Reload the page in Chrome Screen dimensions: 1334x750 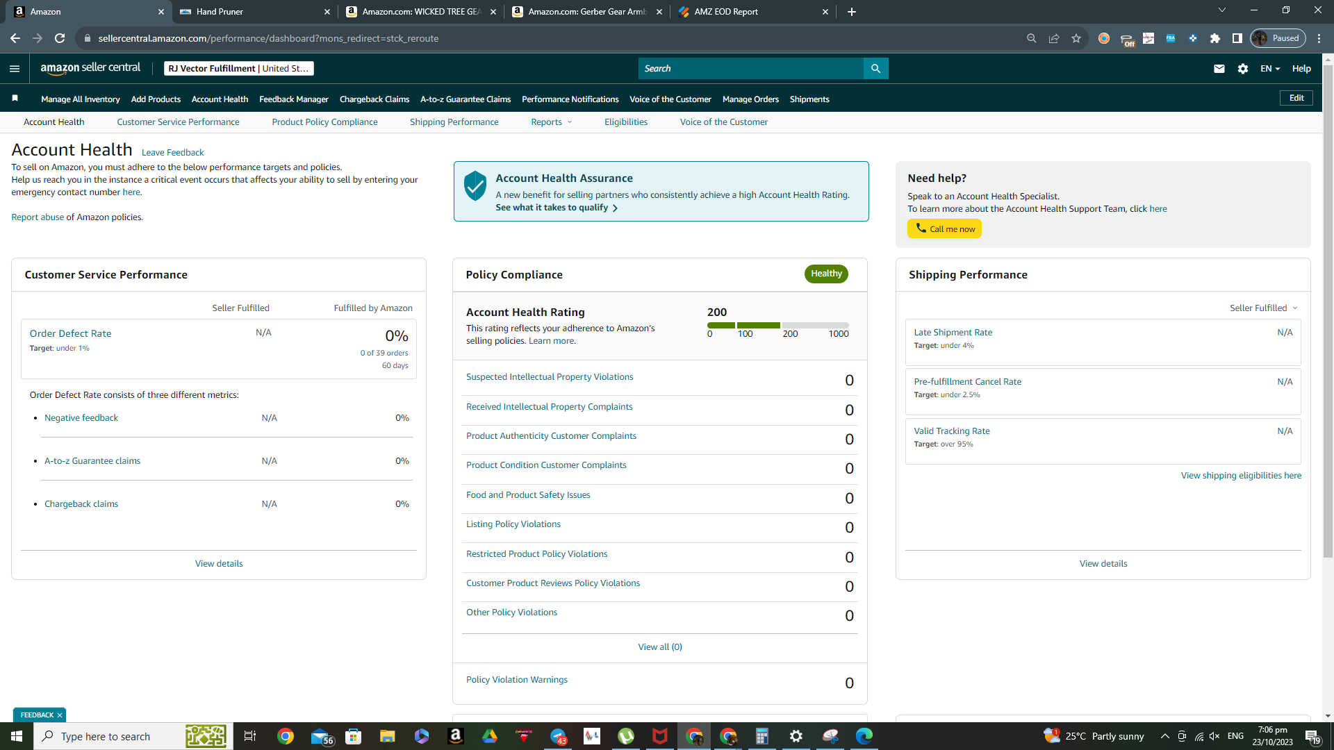coord(60,38)
